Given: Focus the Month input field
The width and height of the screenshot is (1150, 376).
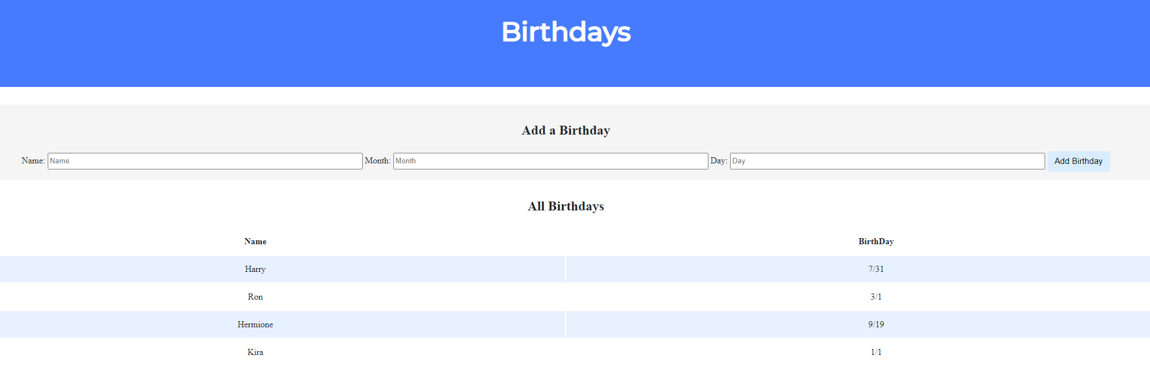Looking at the screenshot, I should click(550, 161).
